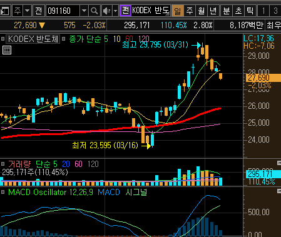Click the panel layout icon at far left of toolbar
Screen dimensions: 281x237
(x=5, y=11)
